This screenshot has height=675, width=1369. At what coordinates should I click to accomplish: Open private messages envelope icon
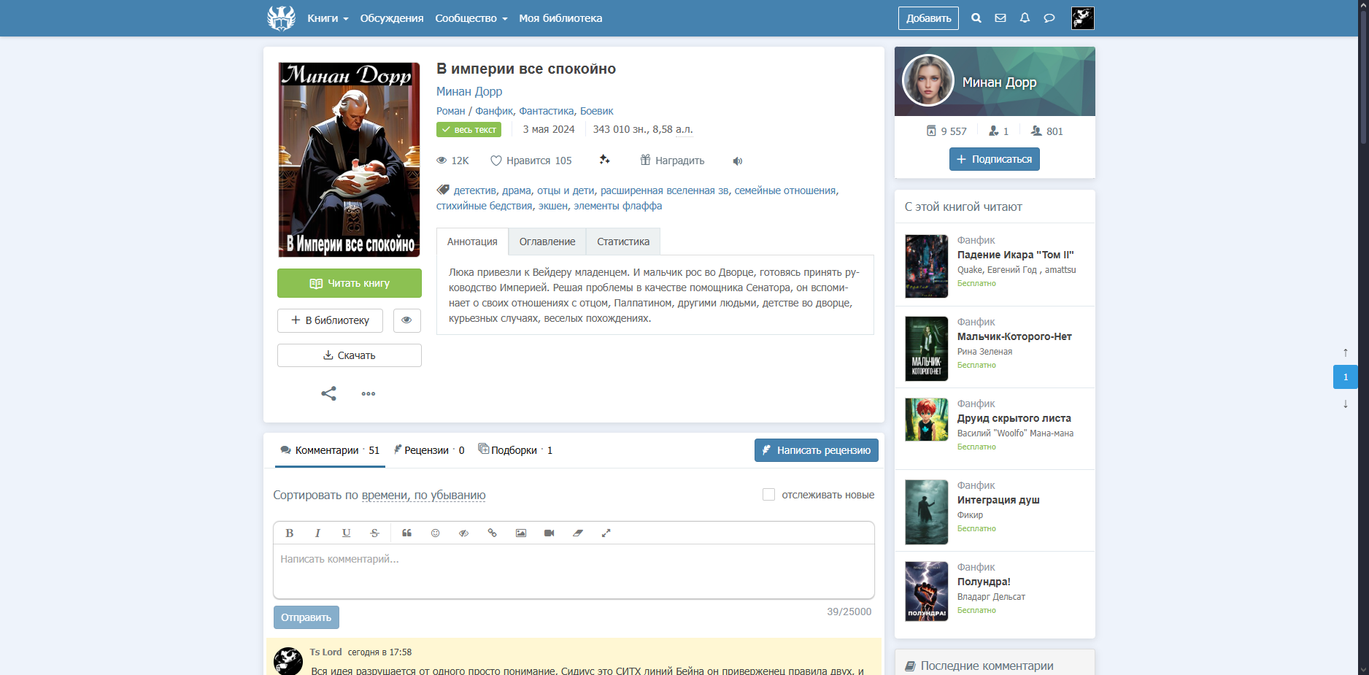(1000, 18)
